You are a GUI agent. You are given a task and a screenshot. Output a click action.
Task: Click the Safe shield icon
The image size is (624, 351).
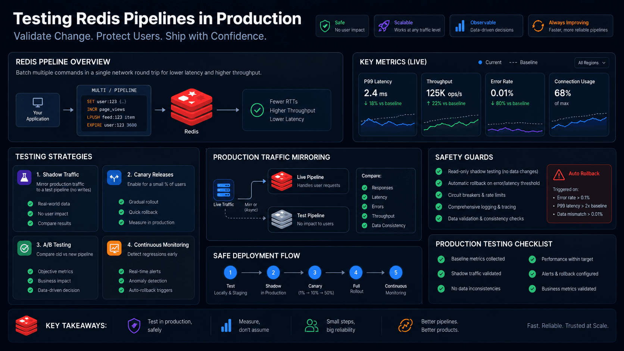tap(325, 26)
